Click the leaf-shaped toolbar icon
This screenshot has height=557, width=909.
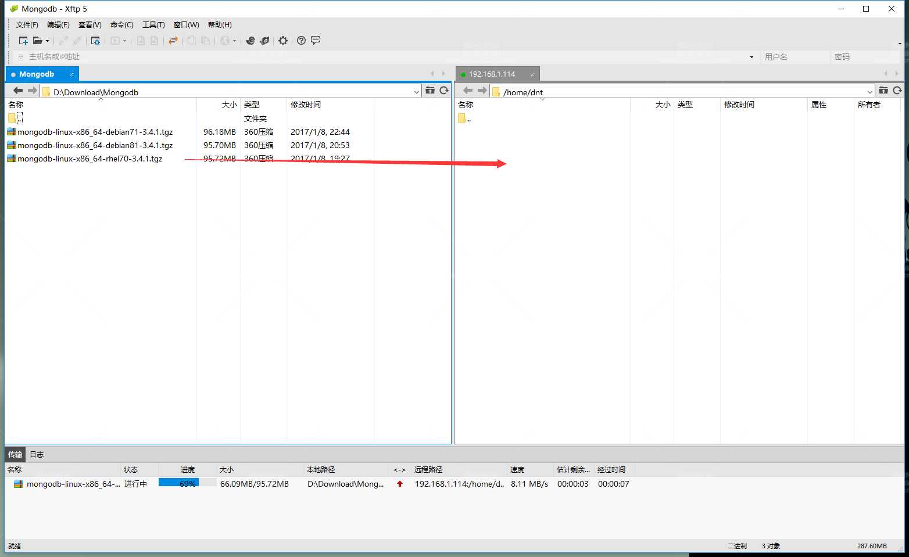(x=264, y=41)
